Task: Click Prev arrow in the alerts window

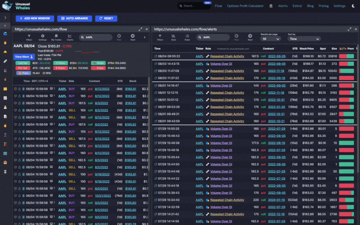Action: pyautogui.click(x=236, y=37)
